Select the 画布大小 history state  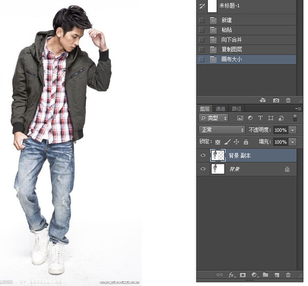click(246, 60)
